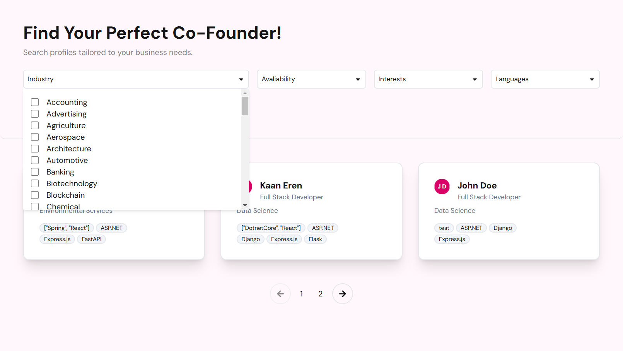This screenshot has height=351, width=623.
Task: Click the scroll down arrow in industry list
Action: [x=245, y=205]
